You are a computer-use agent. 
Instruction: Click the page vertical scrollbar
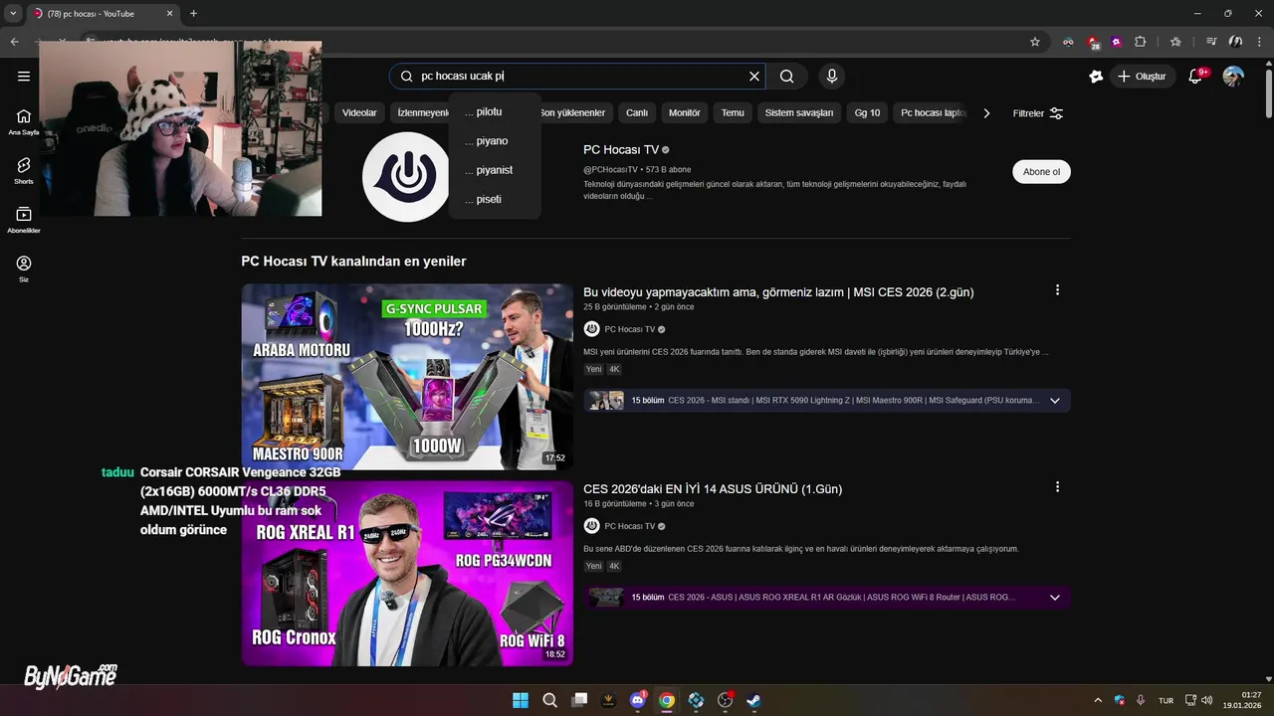(1268, 94)
